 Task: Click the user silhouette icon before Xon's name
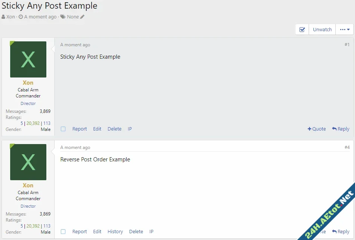pos(3,17)
